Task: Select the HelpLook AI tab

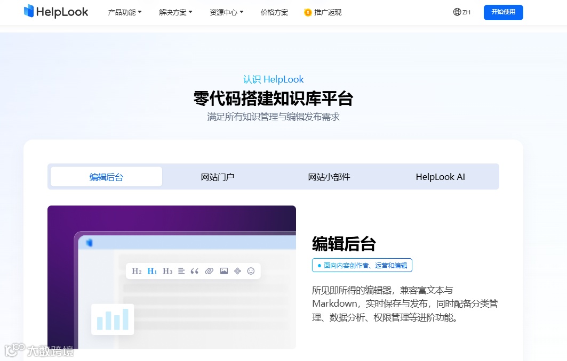Action: [440, 176]
